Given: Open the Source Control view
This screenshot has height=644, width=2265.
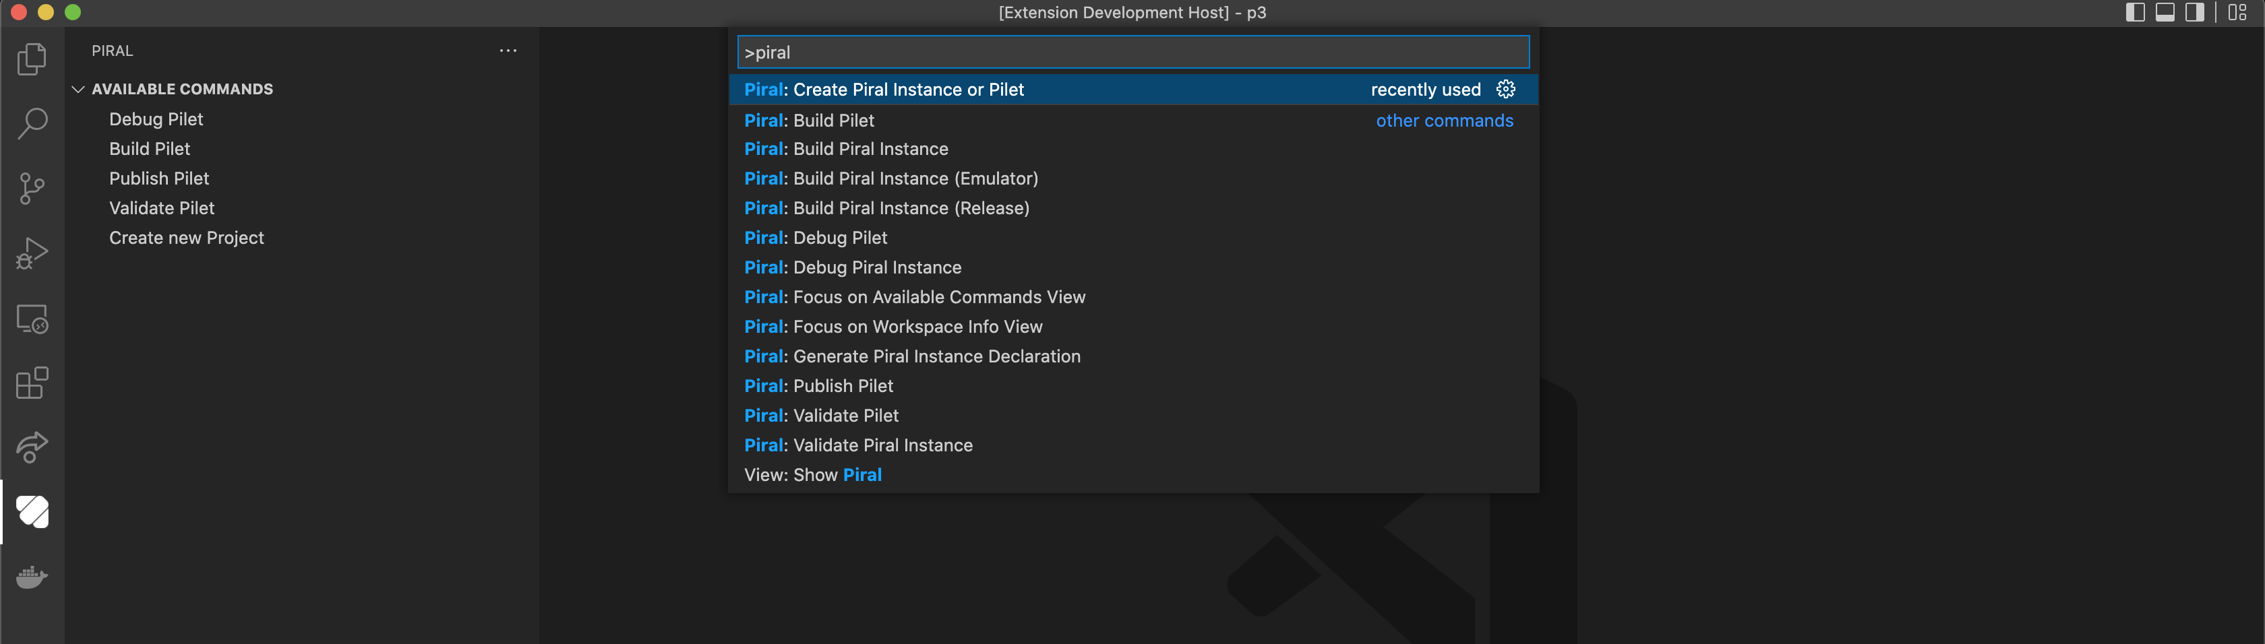Looking at the screenshot, I should point(32,188).
